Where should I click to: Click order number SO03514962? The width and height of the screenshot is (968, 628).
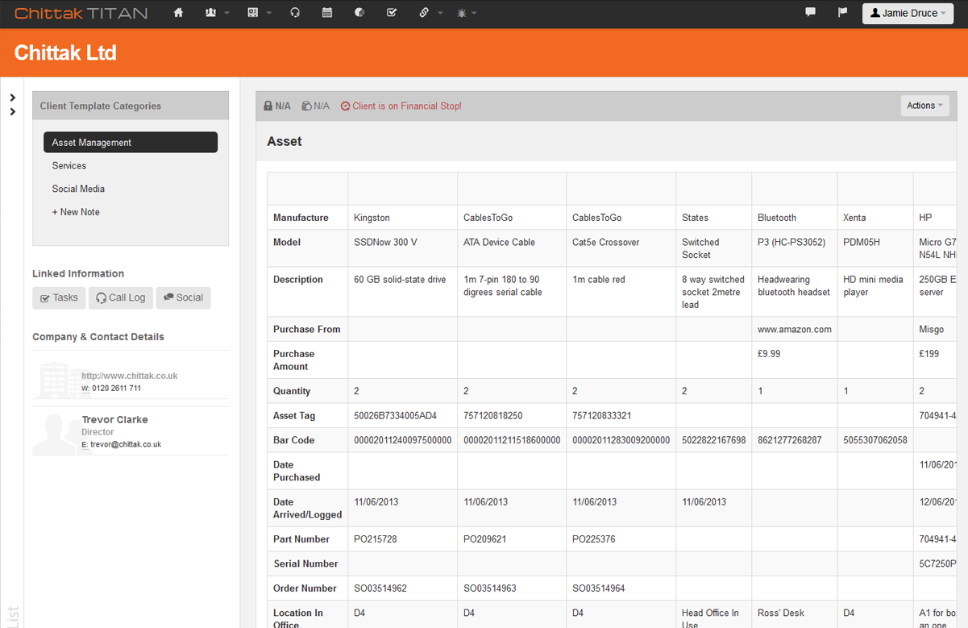point(382,588)
